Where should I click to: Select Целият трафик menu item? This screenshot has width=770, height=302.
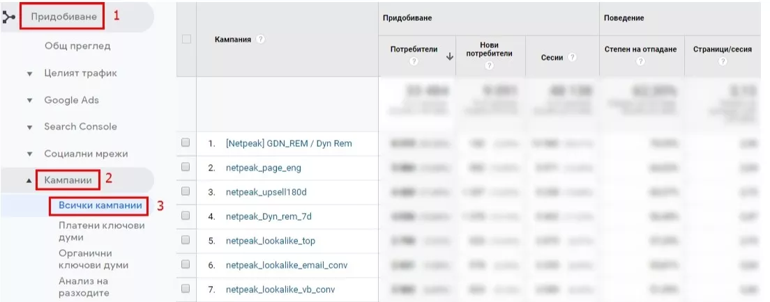point(80,73)
